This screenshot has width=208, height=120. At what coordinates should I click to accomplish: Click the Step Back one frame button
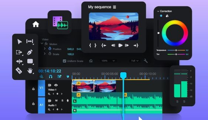[113, 46]
